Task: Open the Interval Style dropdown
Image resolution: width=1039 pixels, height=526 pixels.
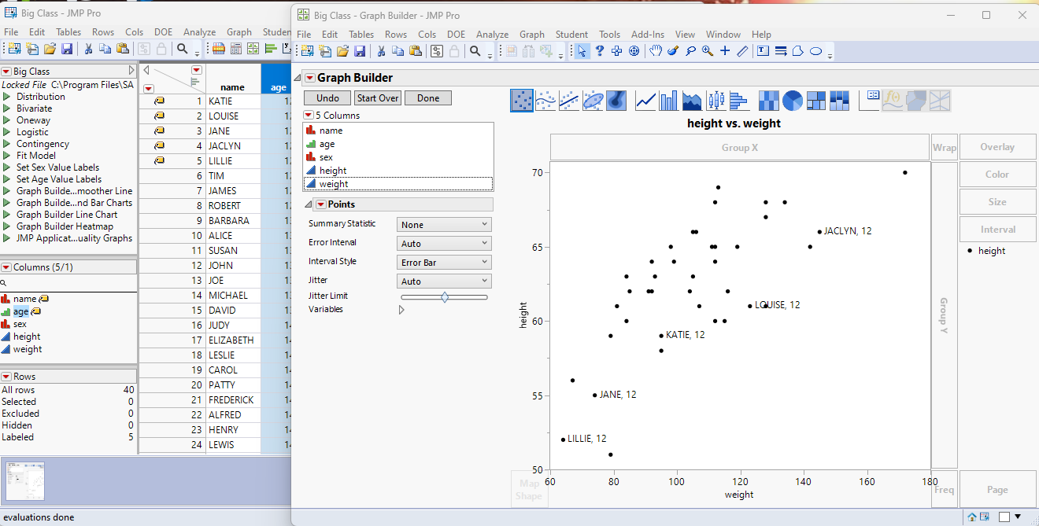Action: (x=443, y=261)
